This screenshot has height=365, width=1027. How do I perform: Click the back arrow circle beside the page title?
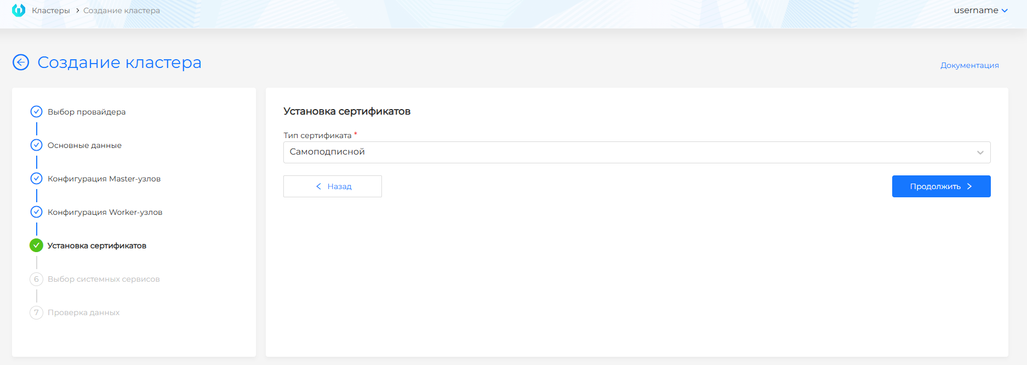pyautogui.click(x=21, y=62)
